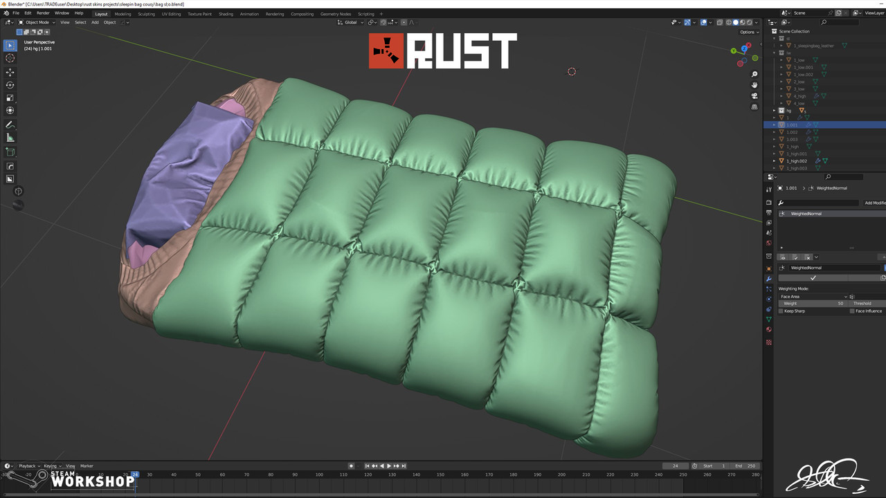The width and height of the screenshot is (886, 498).
Task: Toggle camera view icon
Action: (x=754, y=96)
